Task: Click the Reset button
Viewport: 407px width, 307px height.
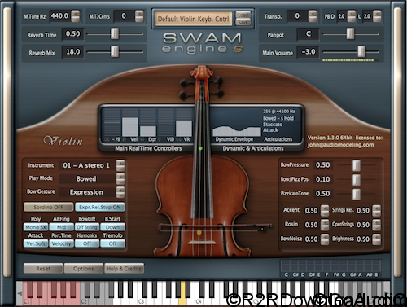Action: click(43, 269)
